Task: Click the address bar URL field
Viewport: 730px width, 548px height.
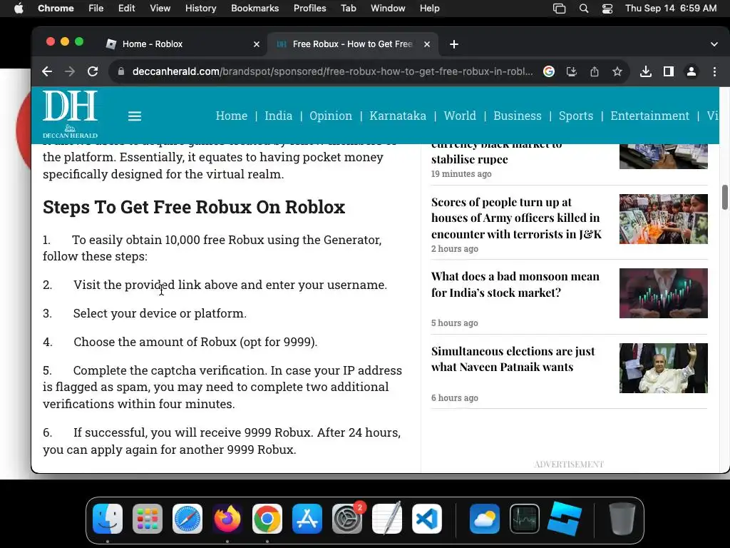Action: pos(332,71)
